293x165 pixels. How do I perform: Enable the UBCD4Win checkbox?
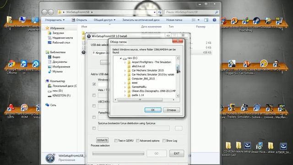94,106
